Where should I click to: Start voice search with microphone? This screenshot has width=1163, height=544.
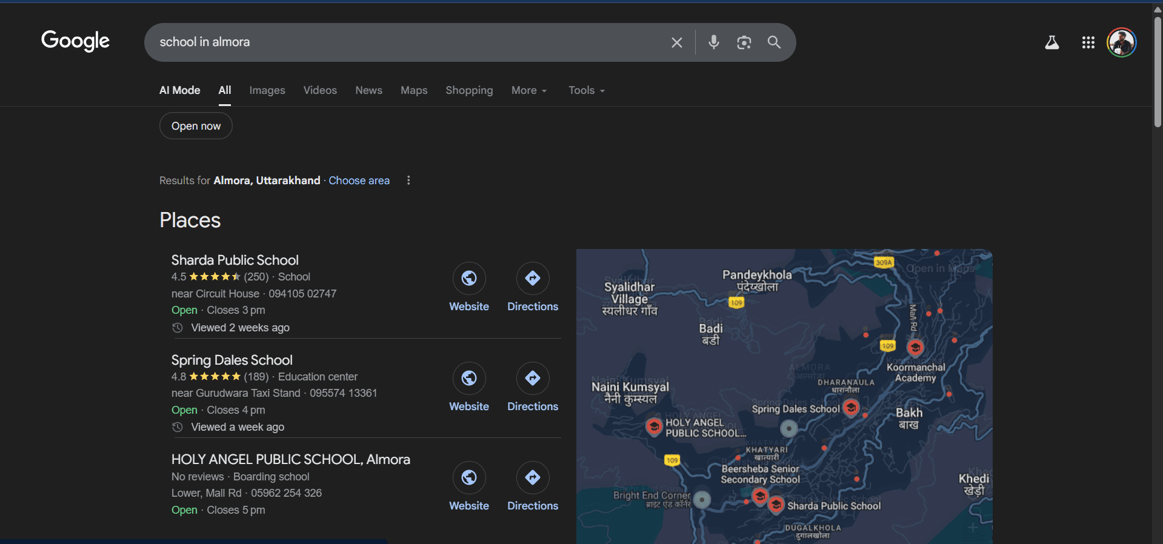(x=713, y=42)
